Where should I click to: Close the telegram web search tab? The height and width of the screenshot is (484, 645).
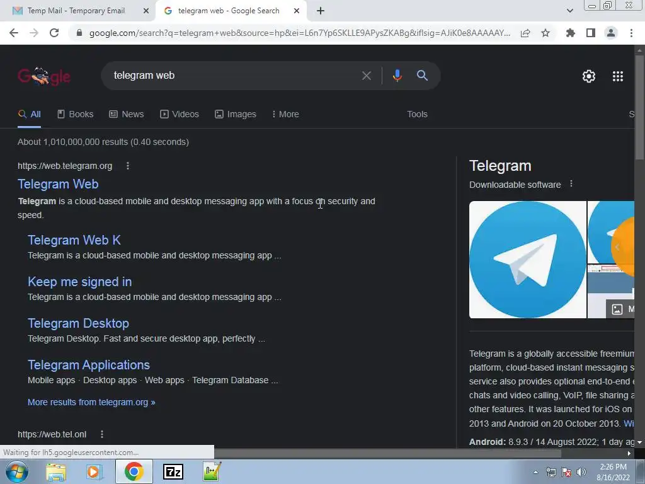[297, 11]
